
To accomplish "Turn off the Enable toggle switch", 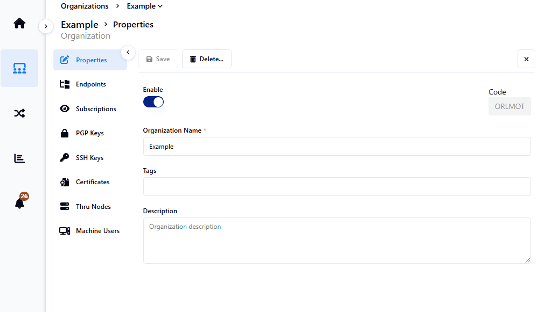I will click(153, 102).
